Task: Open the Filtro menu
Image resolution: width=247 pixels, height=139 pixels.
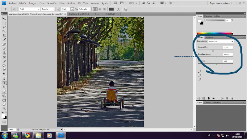Action: pyautogui.click(x=62, y=3)
